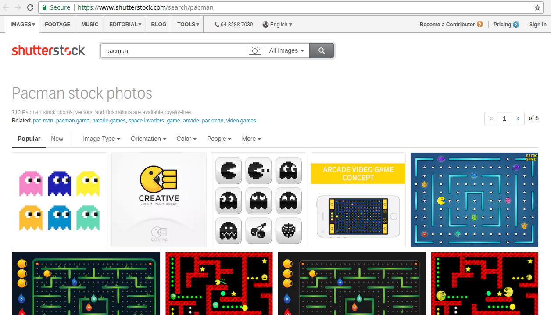Screen dimensions: 551x315
Task: Go to the MUSIC section
Action: click(90, 25)
